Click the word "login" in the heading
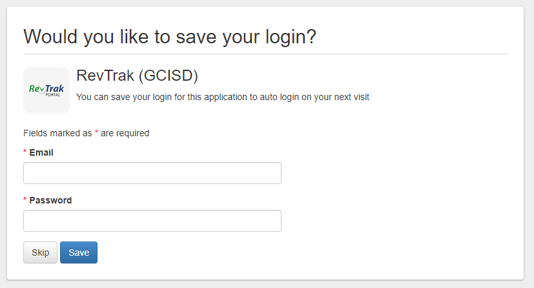This screenshot has width=534, height=288. pyautogui.click(x=282, y=36)
